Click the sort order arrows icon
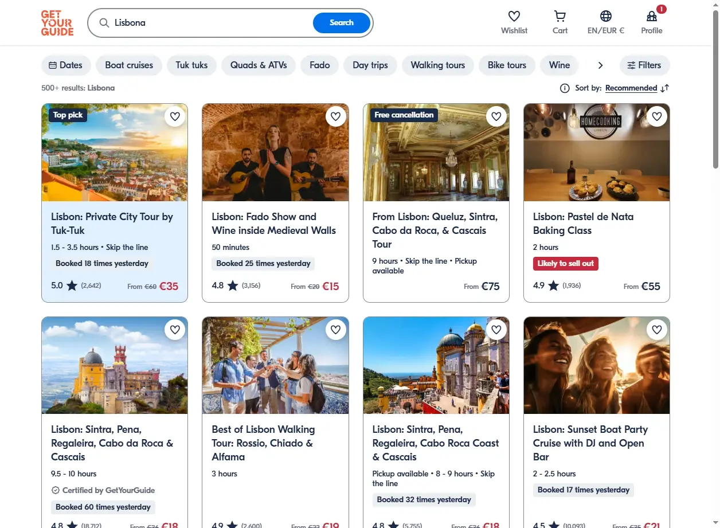 coord(665,88)
